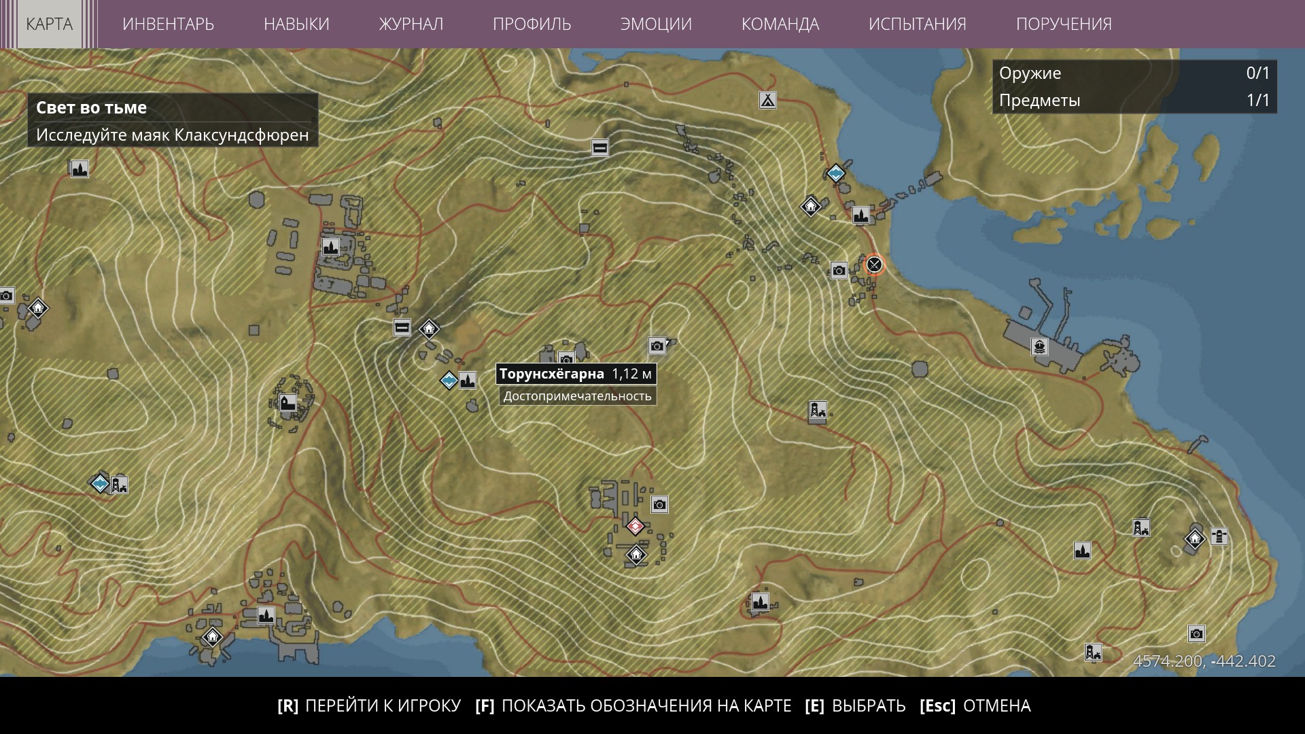This screenshot has height=734, width=1305.
Task: Select the safehouse icon below the red mission marker
Action: [x=636, y=555]
